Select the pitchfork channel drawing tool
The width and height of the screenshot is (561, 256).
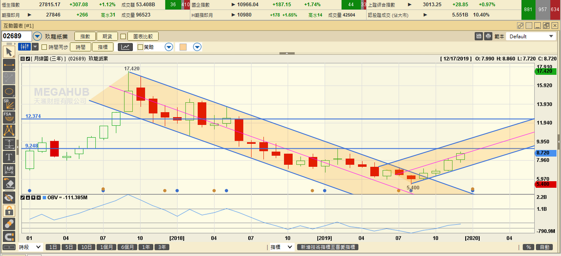pos(8,130)
